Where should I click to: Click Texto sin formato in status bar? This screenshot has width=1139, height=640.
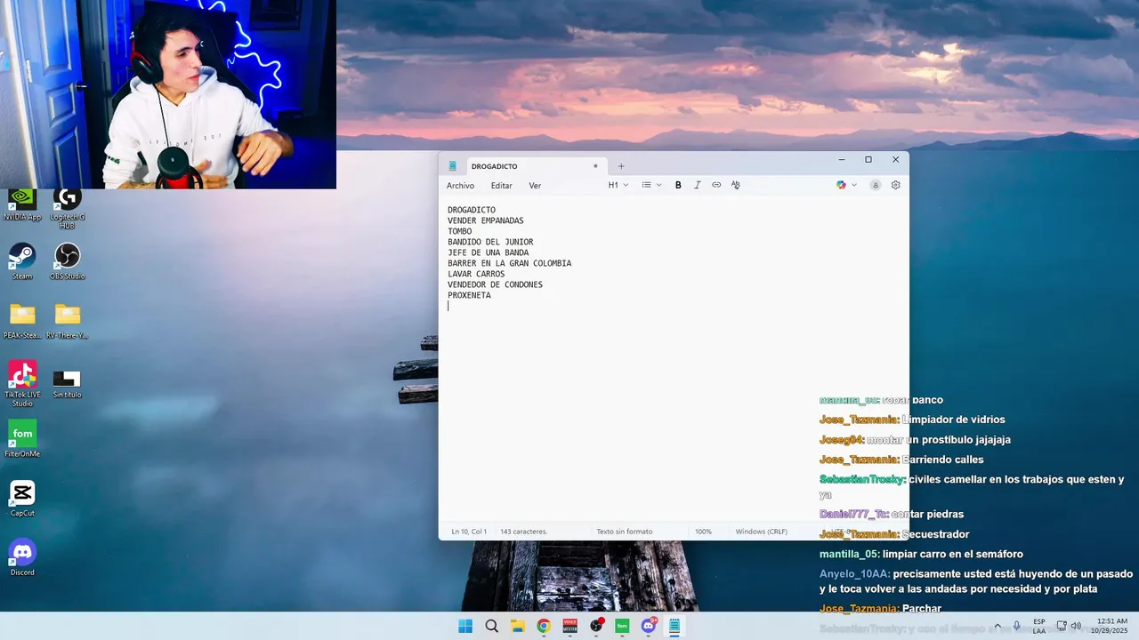pos(624,532)
